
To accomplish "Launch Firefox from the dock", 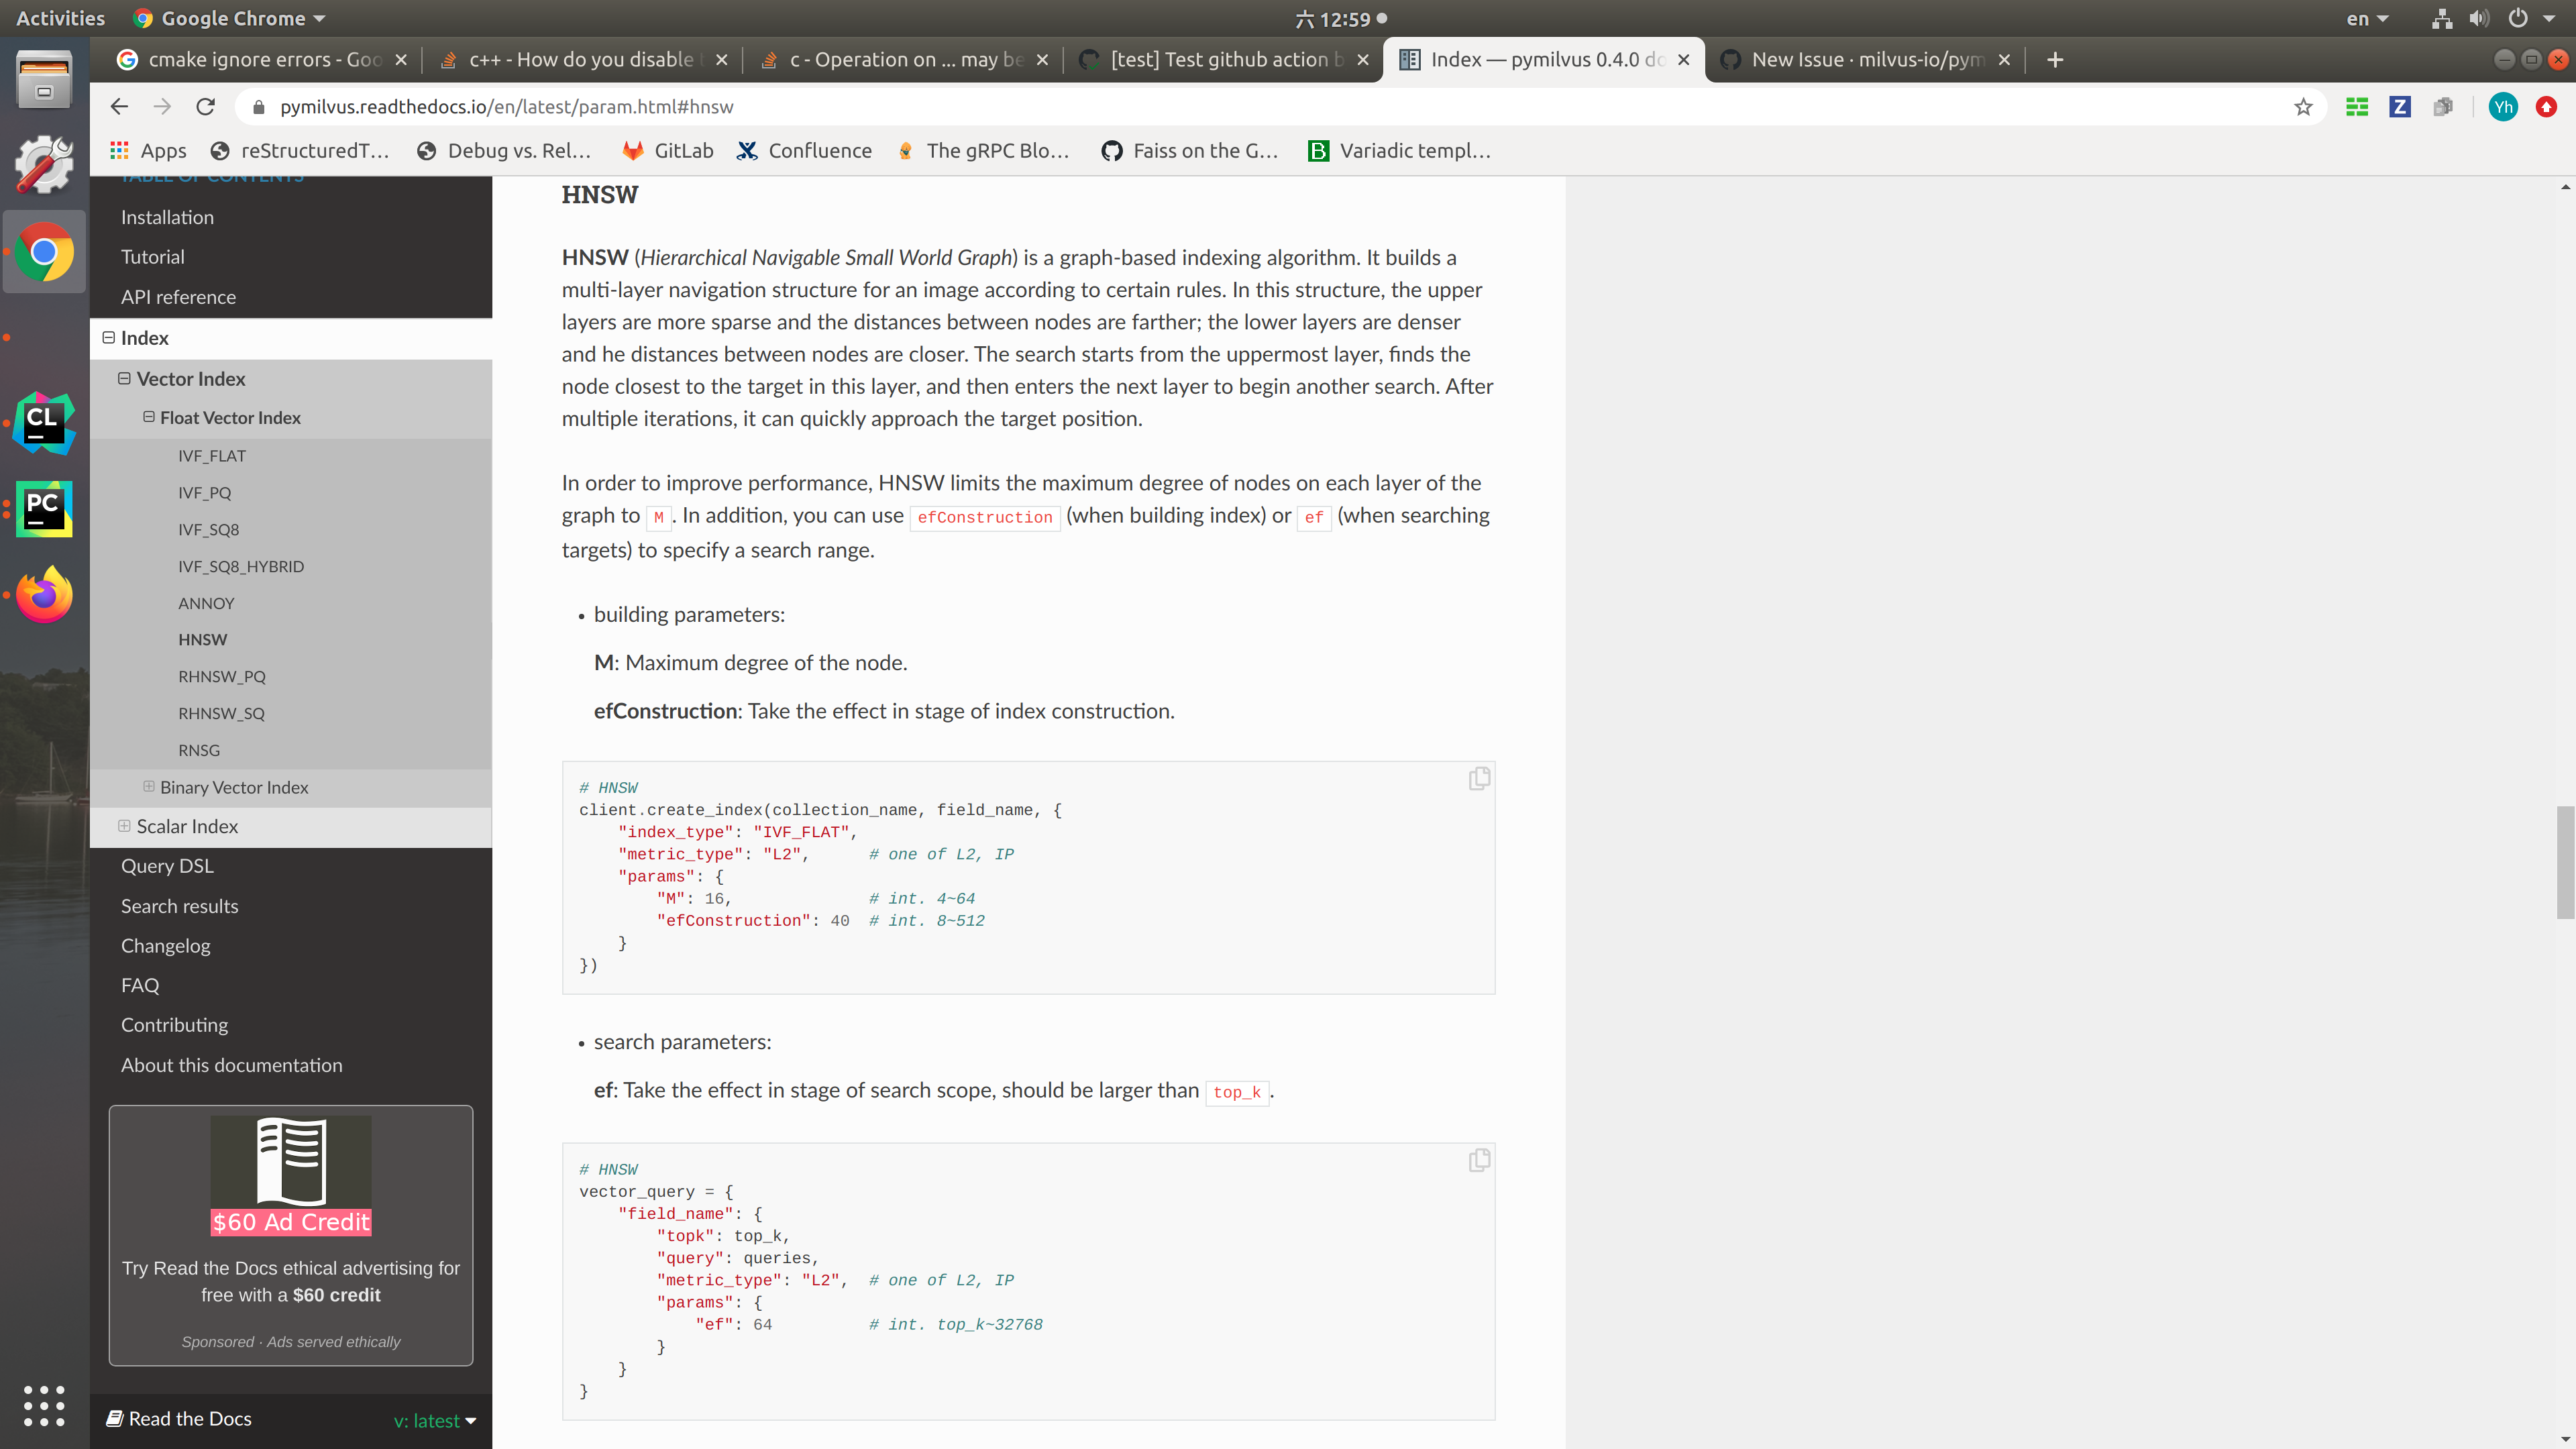I will [44, 594].
